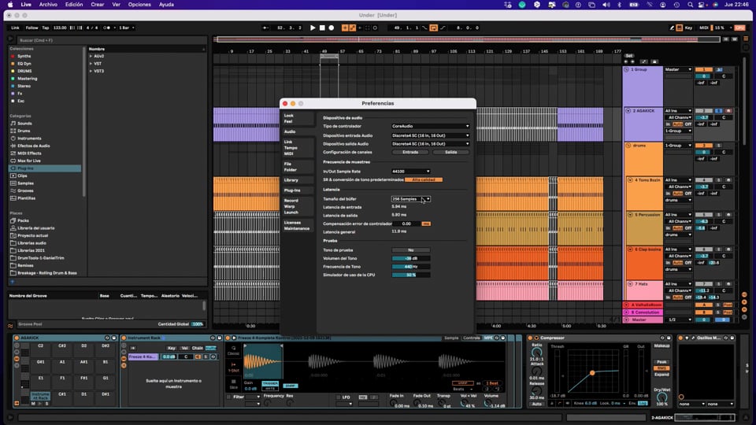Open the 44100 sample rate dropdown
This screenshot has height=425, width=756.
pyautogui.click(x=411, y=171)
